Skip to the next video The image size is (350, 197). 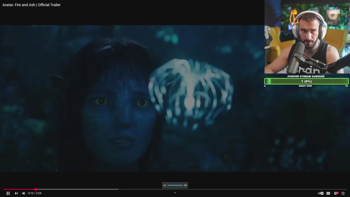(16, 193)
